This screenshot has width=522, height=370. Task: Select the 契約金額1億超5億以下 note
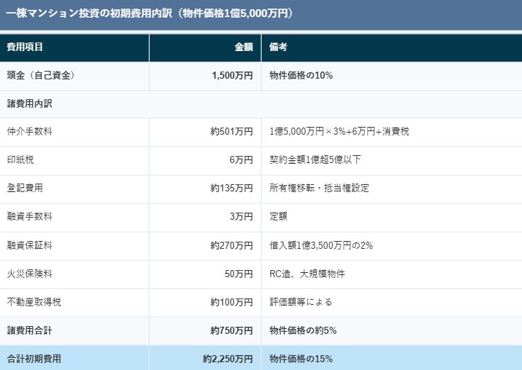tap(315, 160)
